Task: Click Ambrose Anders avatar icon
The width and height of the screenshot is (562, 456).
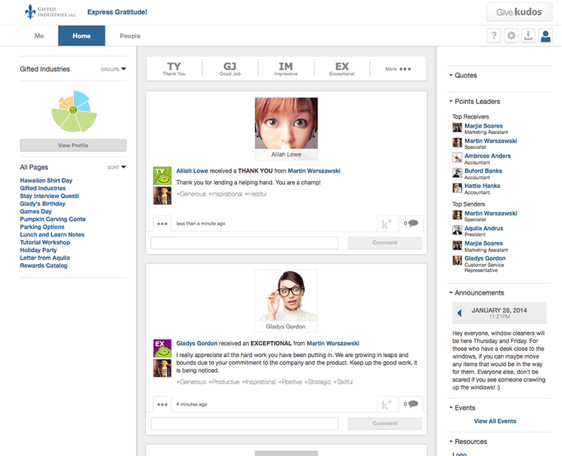Action: click(x=457, y=158)
